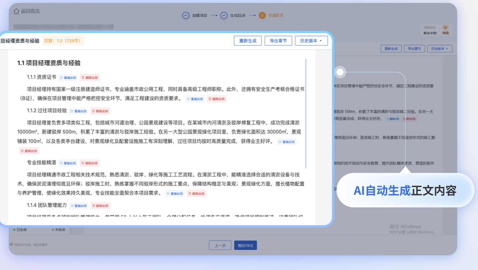Image resolution: width=478 pixels, height=270 pixels.
Task: Click the blue 整份导出 button
Action: (x=245, y=245)
